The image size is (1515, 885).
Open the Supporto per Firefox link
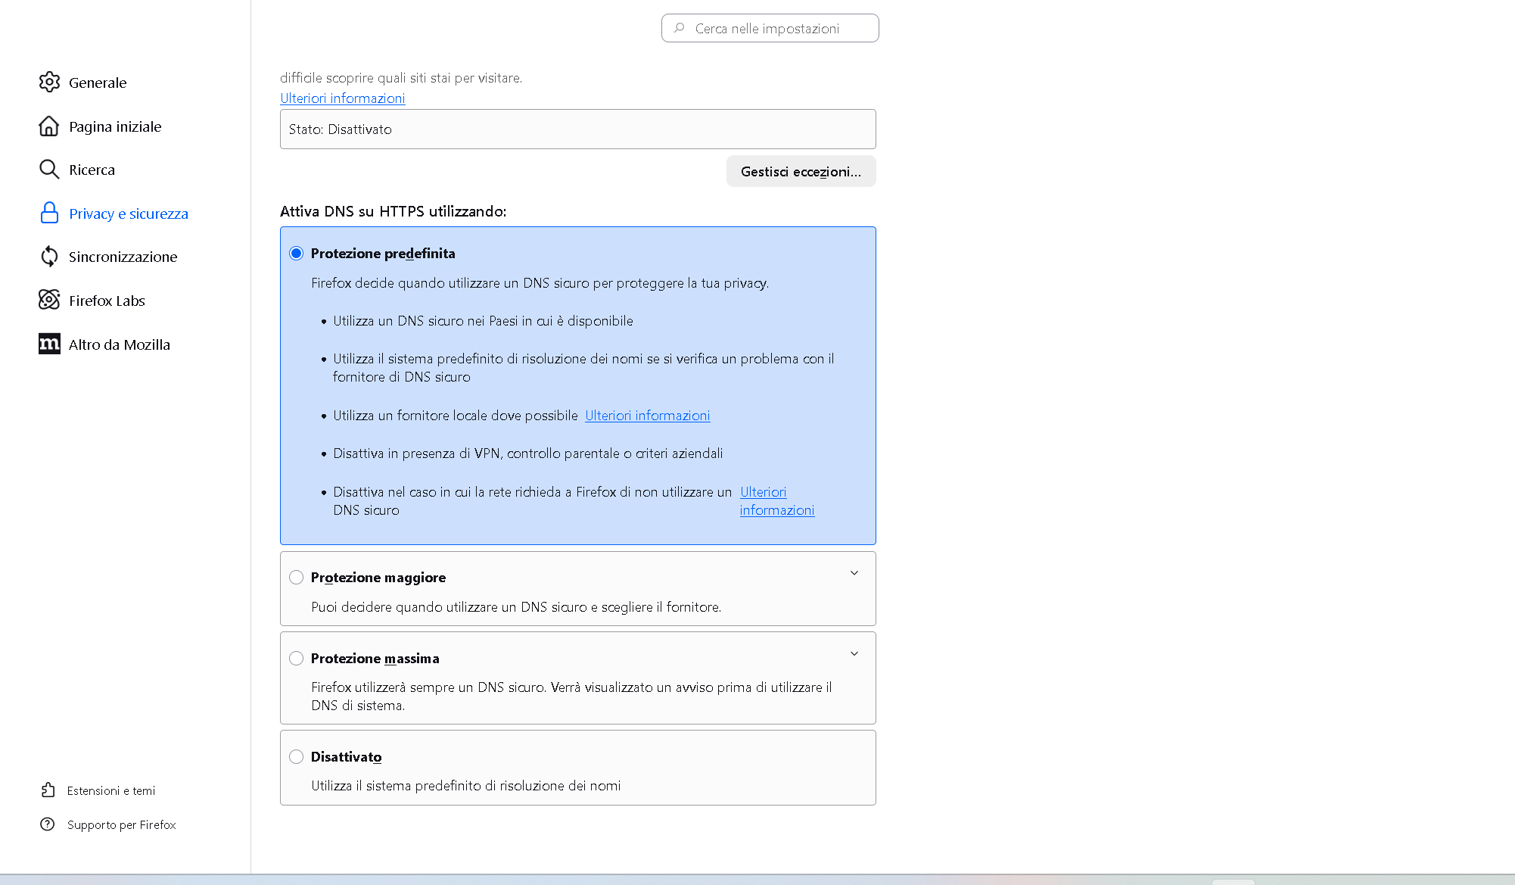121,824
